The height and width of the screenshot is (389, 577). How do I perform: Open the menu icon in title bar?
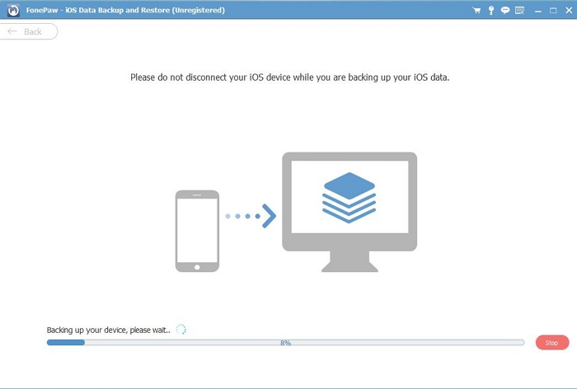pos(519,11)
